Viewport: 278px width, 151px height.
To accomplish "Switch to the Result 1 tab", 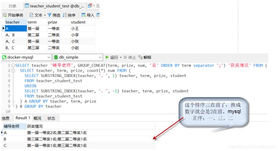I will point(23,118).
